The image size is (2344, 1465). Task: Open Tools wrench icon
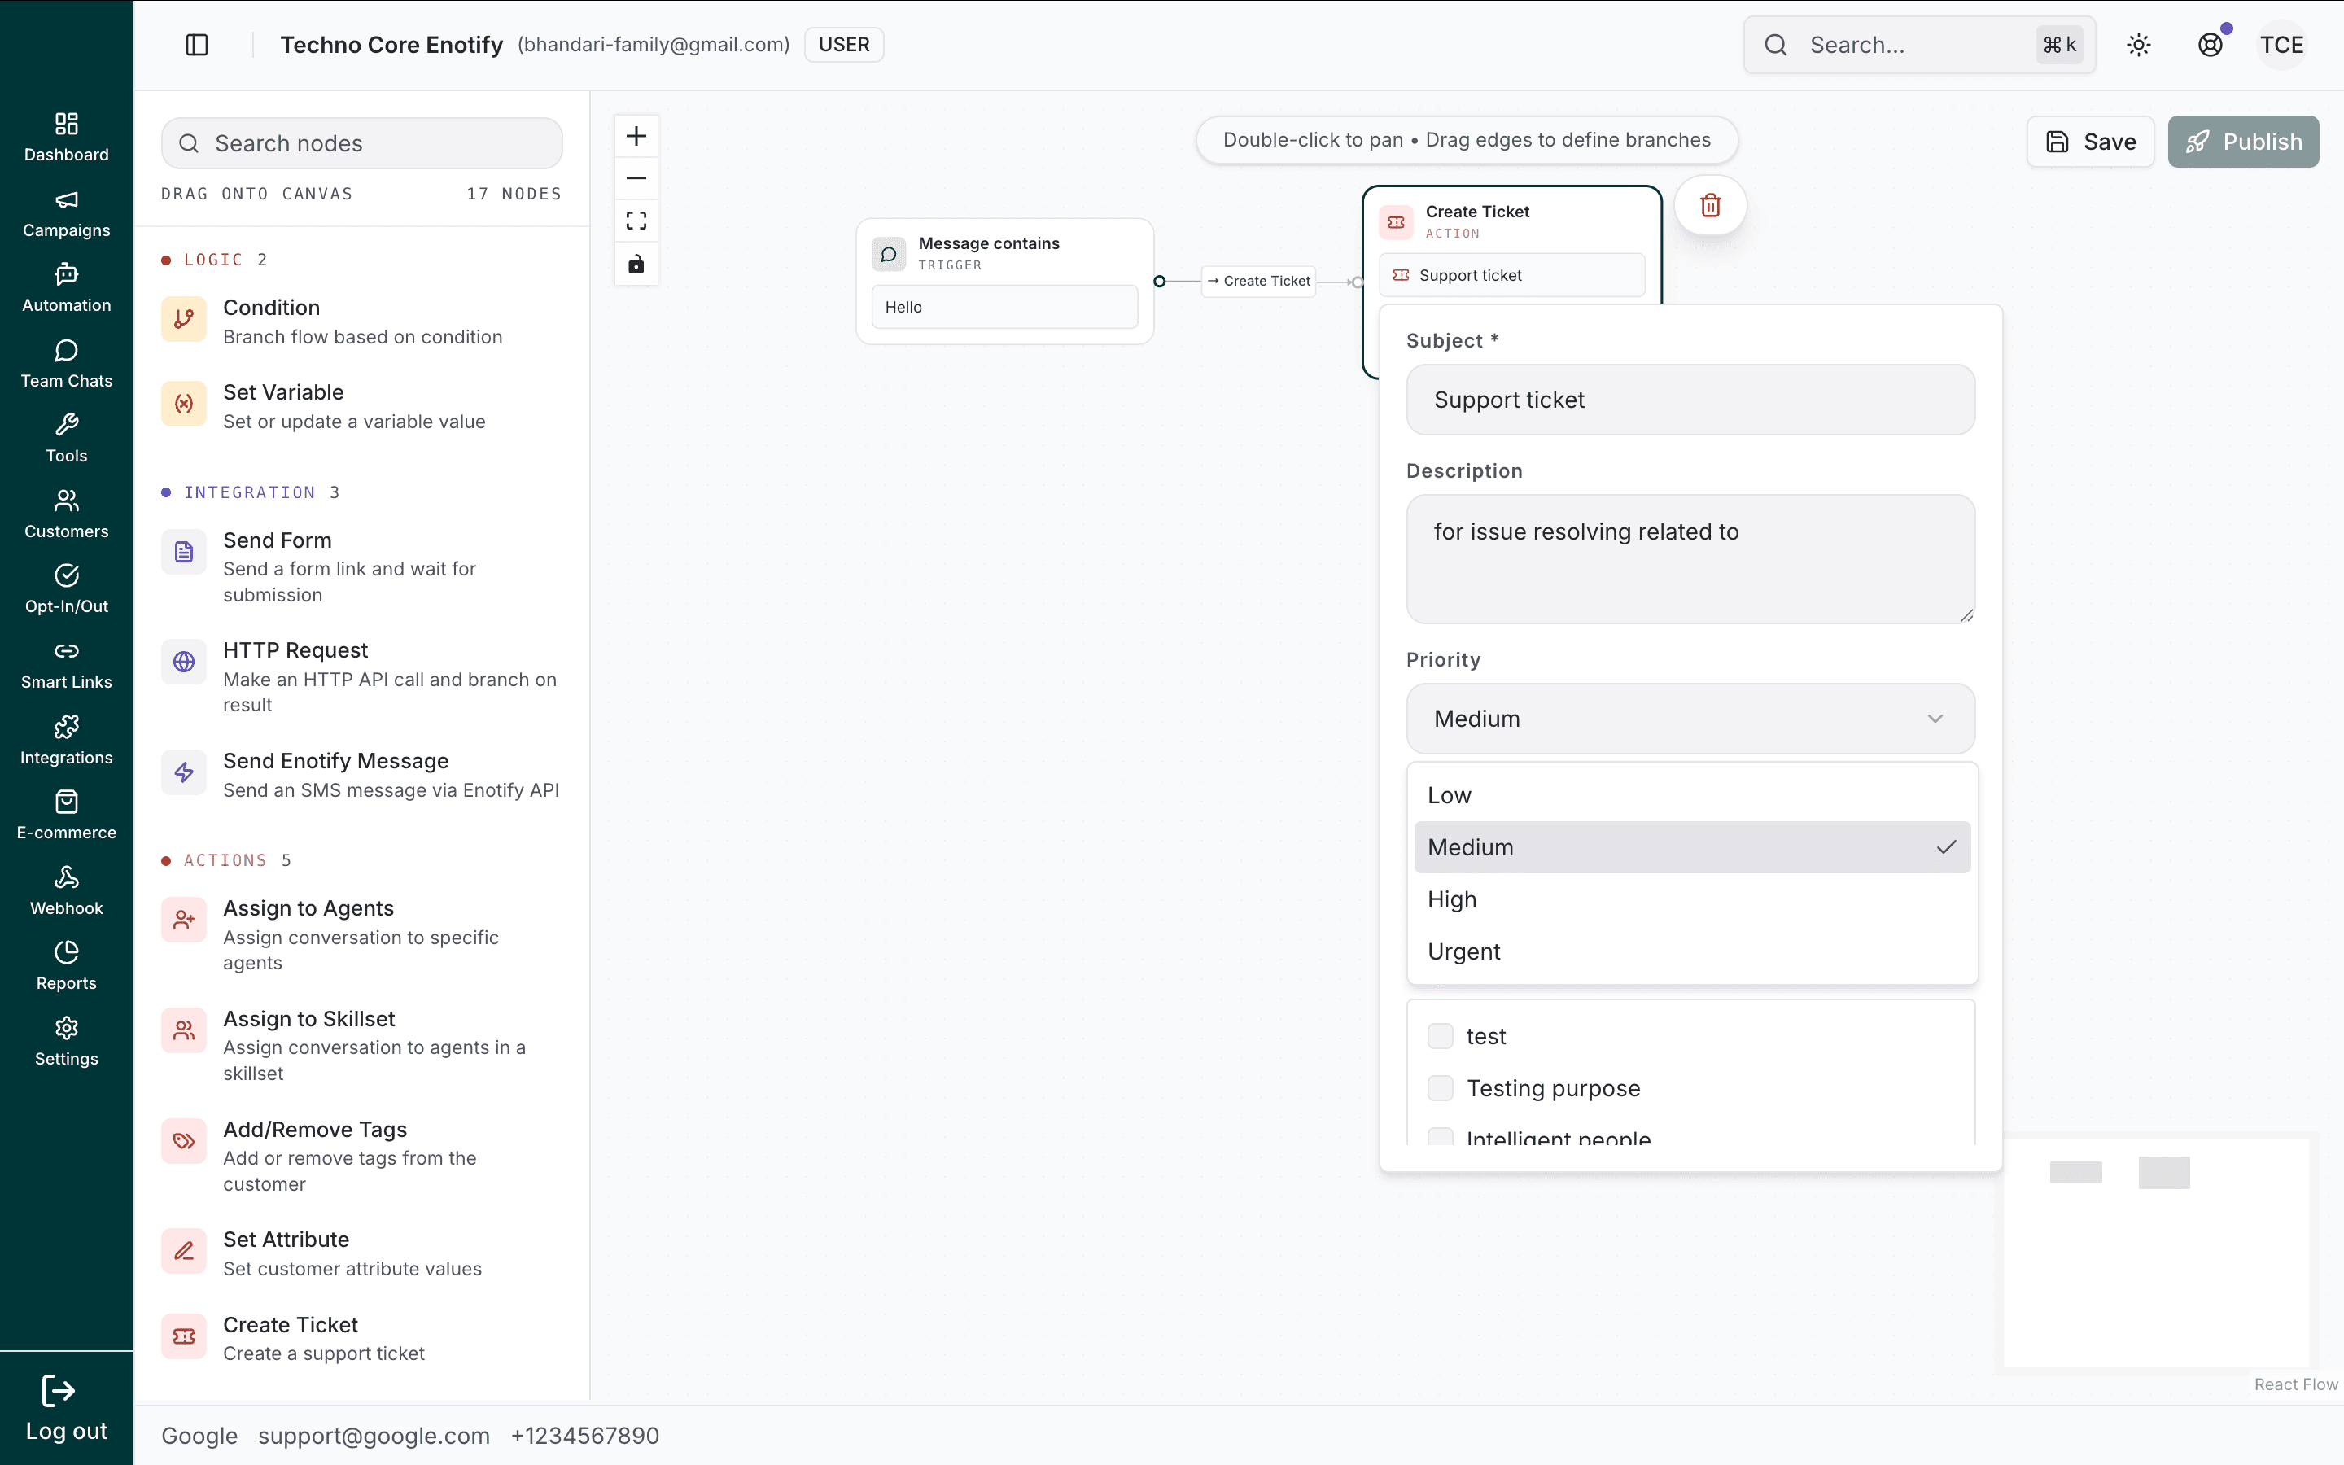pos(66,424)
